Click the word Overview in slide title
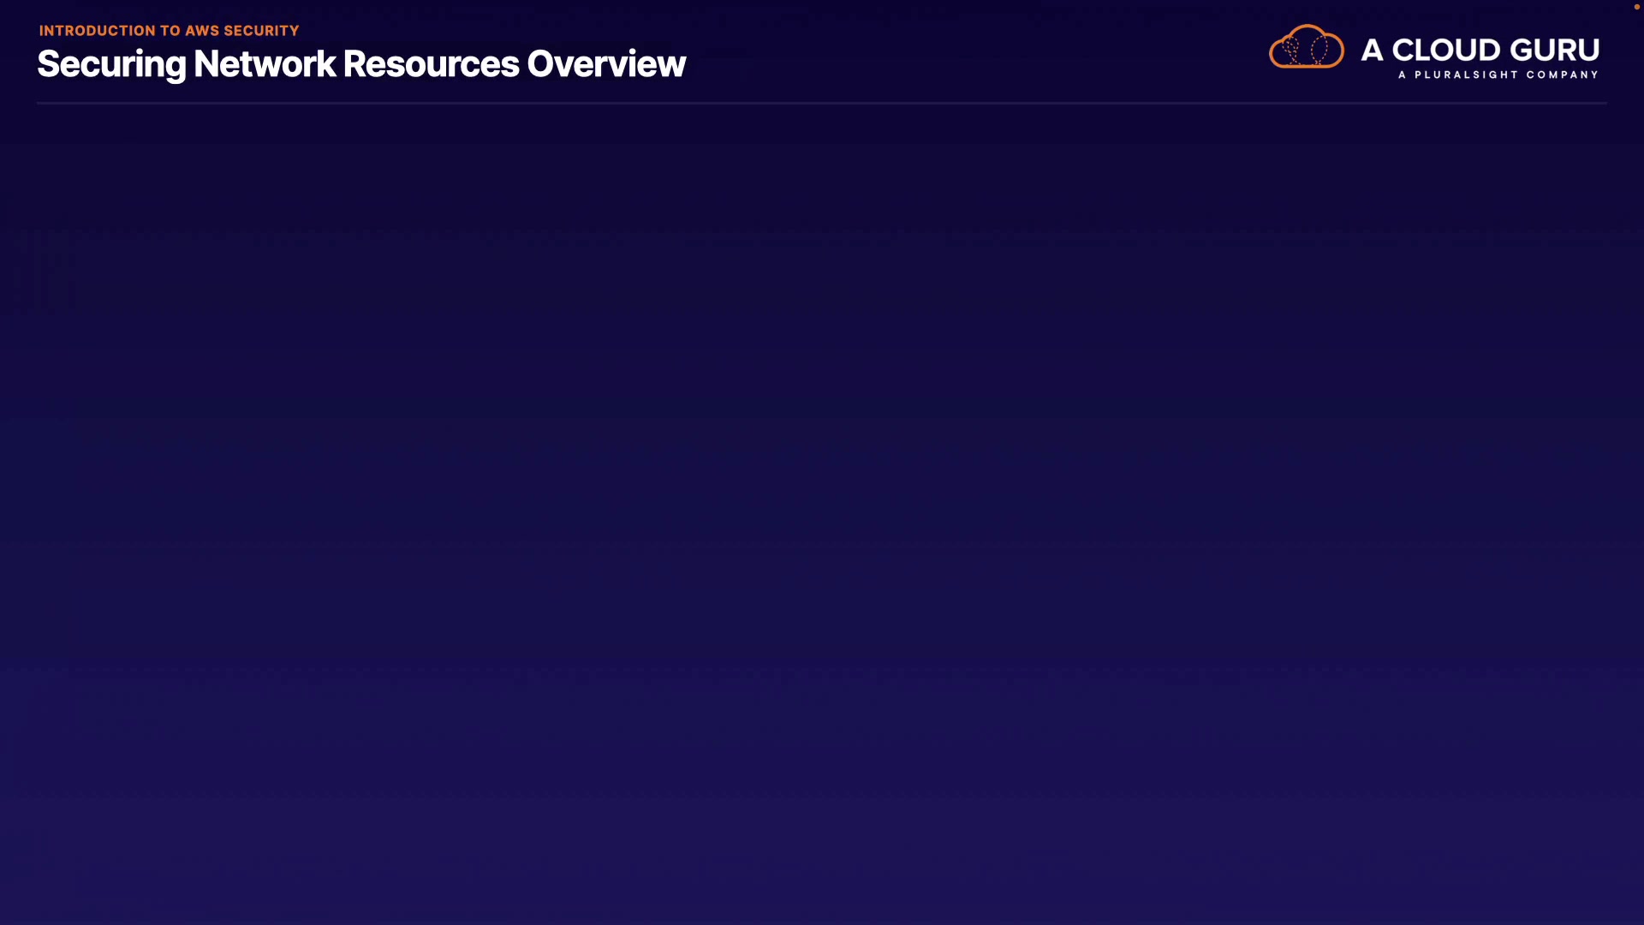 606,64
